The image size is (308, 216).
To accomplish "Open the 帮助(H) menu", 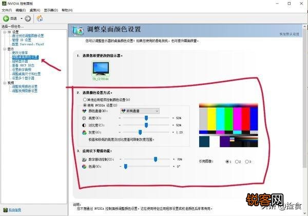I will pyautogui.click(x=67, y=10).
